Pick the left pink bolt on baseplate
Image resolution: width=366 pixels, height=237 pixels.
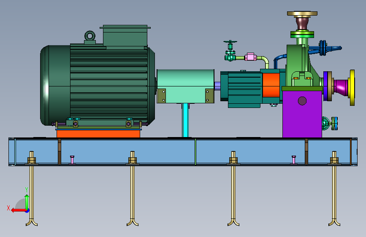pyautogui.click(x=72, y=160)
